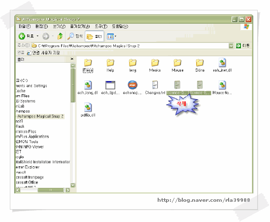Image resolution: width=270 pixels, height=222 pixels.
Task: Select the license-D... file icon
Action: pos(177,85)
